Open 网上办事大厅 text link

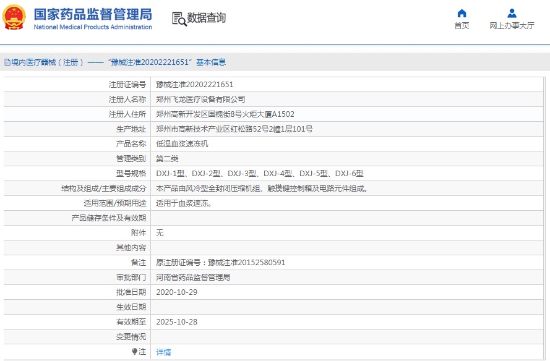pos(512,25)
